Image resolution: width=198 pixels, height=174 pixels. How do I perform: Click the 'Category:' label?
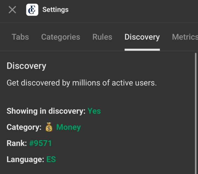24,127
